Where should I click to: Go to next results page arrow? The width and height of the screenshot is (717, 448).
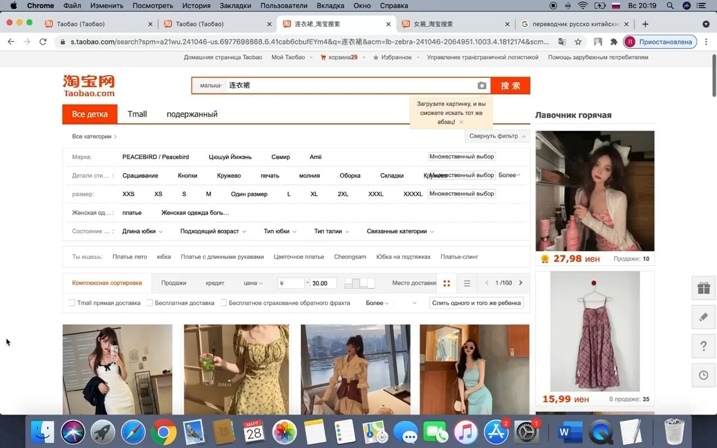coord(521,283)
